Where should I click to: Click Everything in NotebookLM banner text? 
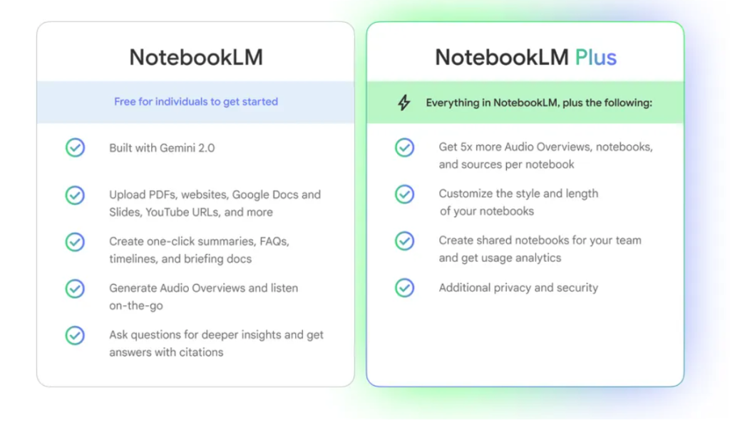click(x=539, y=102)
